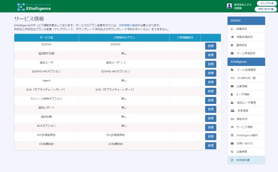
Task: Open サービス情報 in the sidebar menu
Action: click(x=246, y=127)
